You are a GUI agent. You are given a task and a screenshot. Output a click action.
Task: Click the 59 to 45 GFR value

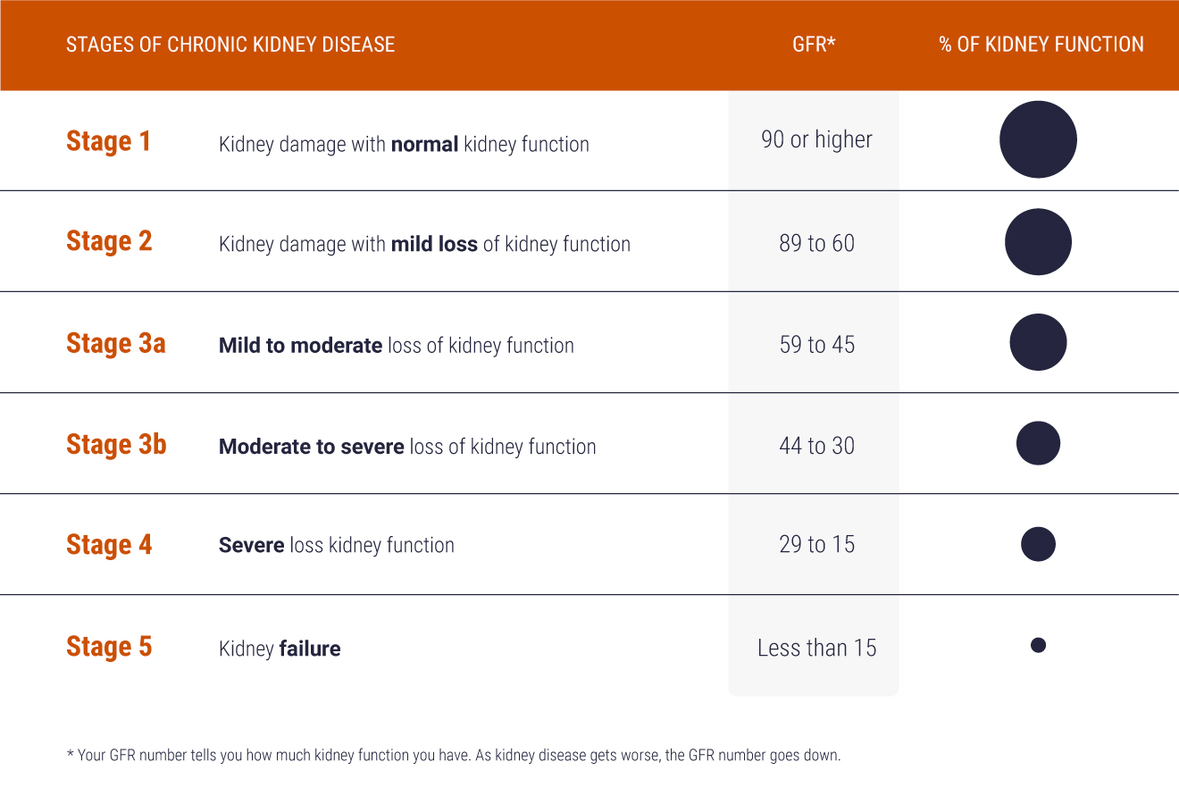tap(816, 344)
